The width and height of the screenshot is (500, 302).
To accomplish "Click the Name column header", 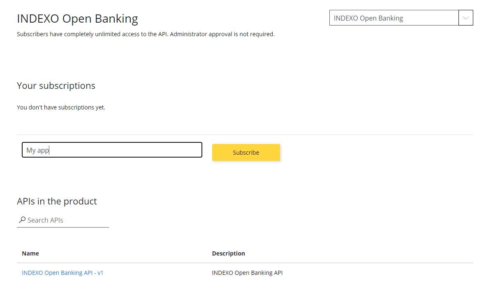I will pyautogui.click(x=30, y=253).
